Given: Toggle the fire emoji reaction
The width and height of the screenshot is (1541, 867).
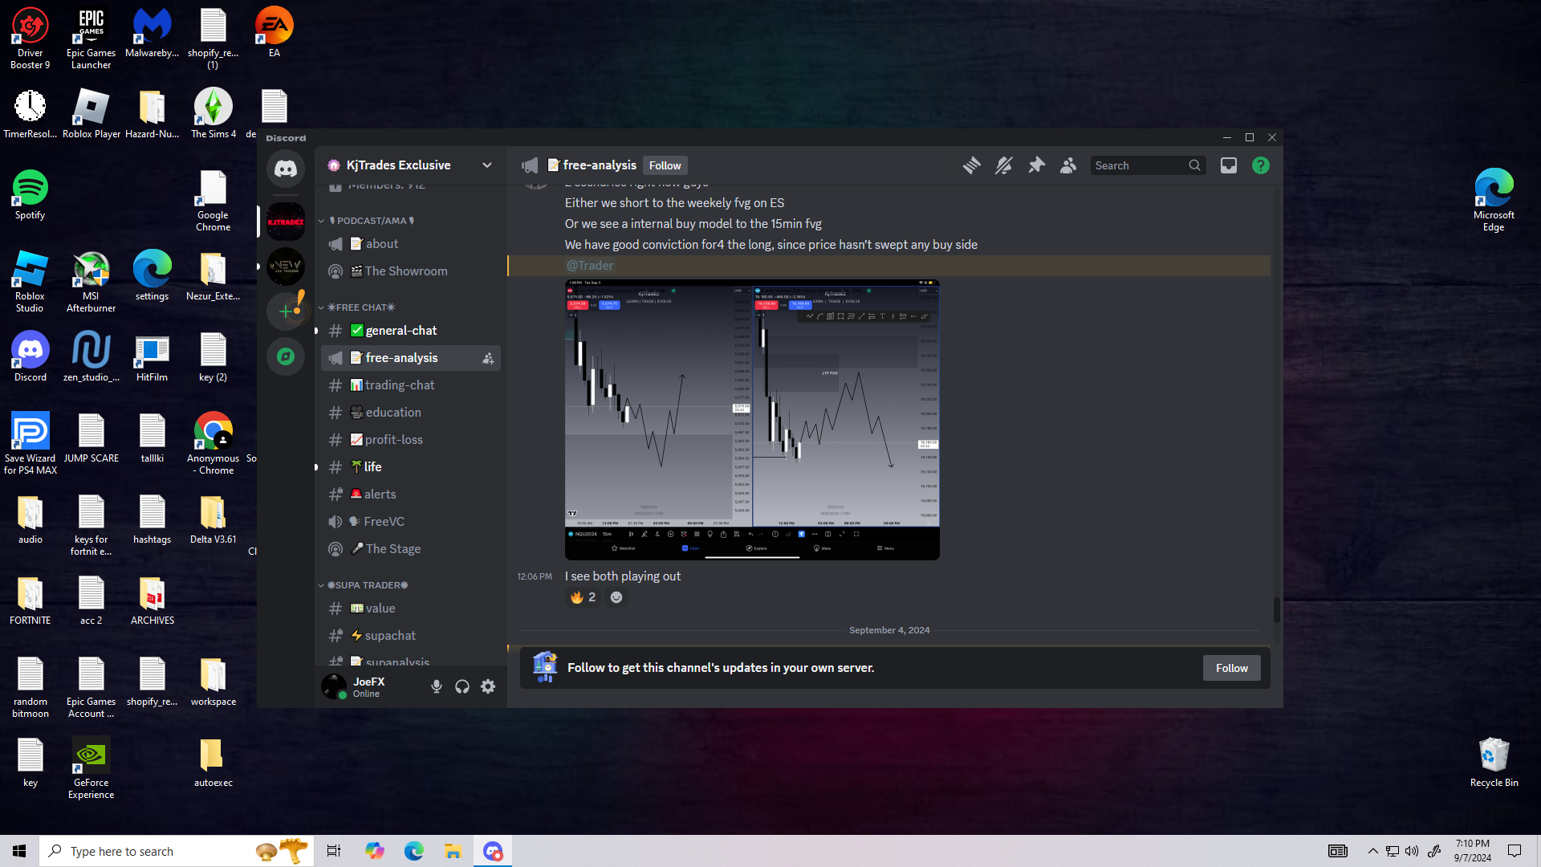Looking at the screenshot, I should tap(583, 597).
